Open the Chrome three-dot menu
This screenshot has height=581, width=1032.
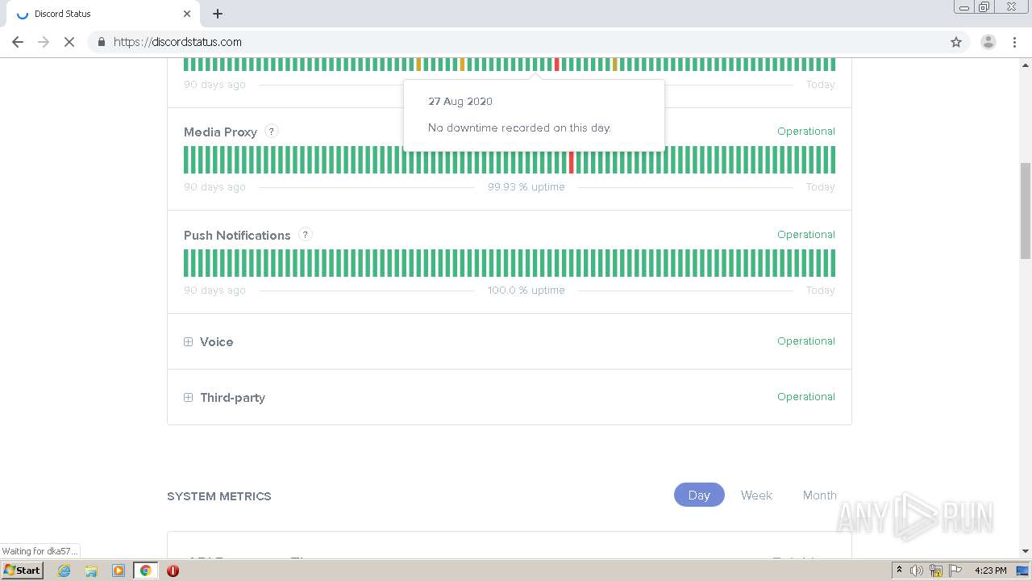coord(1014,42)
